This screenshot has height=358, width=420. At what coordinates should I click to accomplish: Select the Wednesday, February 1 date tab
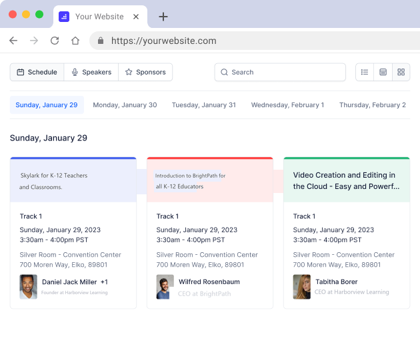coord(287,105)
